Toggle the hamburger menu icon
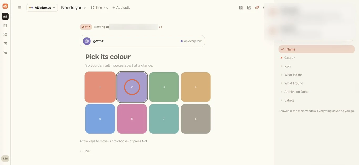This screenshot has width=359, height=165. (19, 8)
